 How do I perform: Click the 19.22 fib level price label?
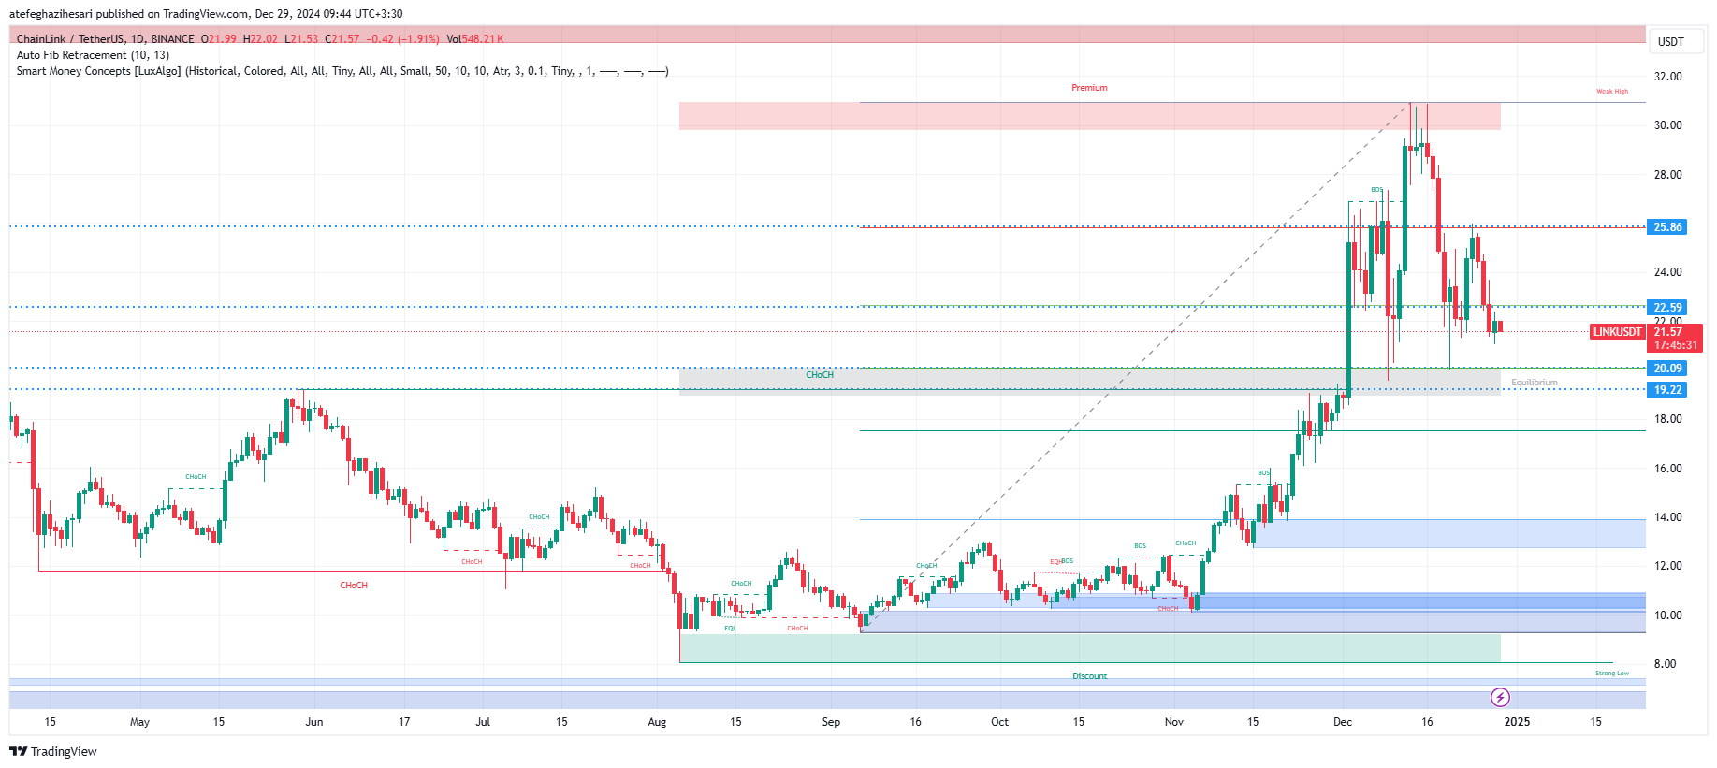pos(1666,390)
